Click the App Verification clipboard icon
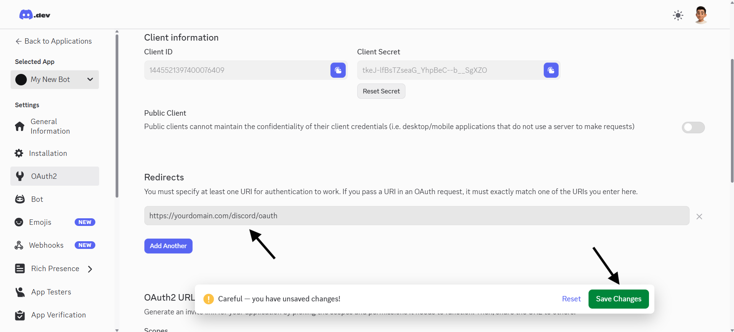Screen dimensions: 734x332 [x=20, y=315]
